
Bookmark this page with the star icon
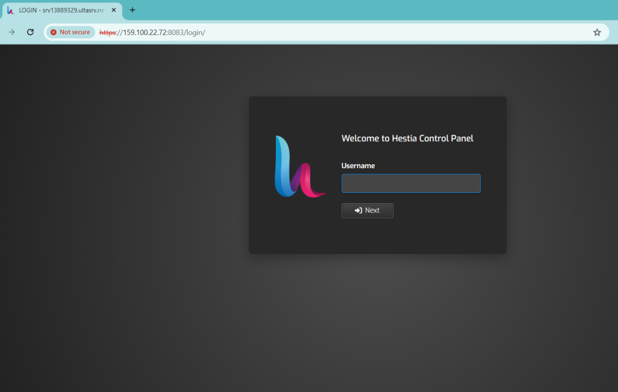[597, 33]
